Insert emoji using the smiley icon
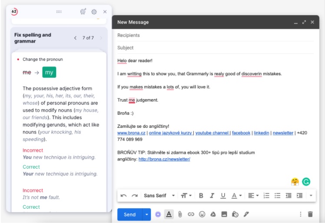325x223 pixels. (x=202, y=214)
